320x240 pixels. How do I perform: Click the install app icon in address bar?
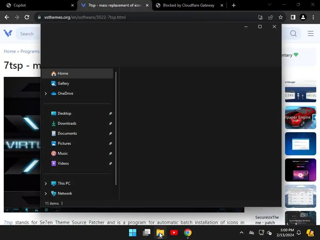260,17
